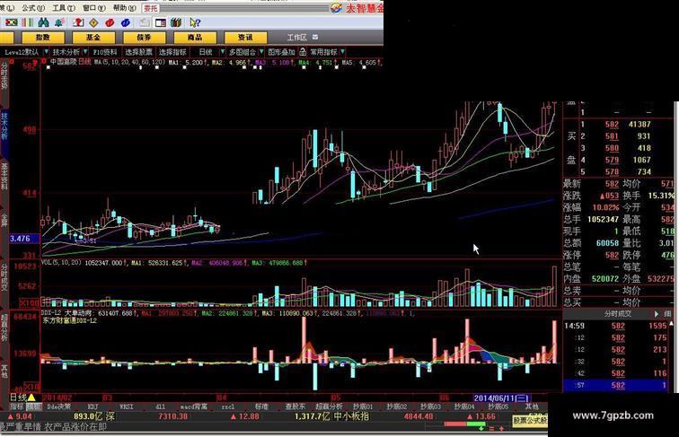Click the yellow triangle beside 日线 label

(x=31, y=398)
